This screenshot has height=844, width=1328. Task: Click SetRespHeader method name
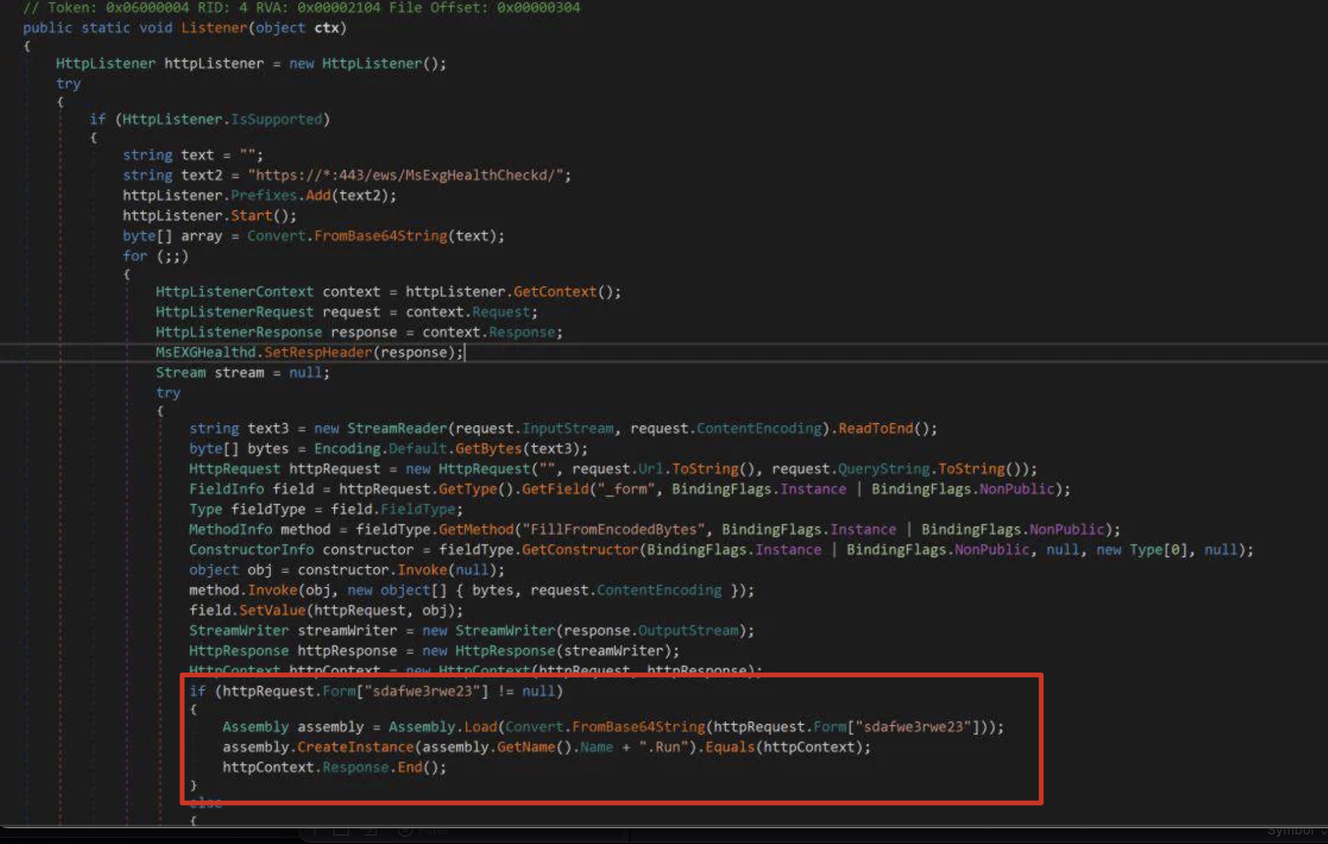click(317, 352)
